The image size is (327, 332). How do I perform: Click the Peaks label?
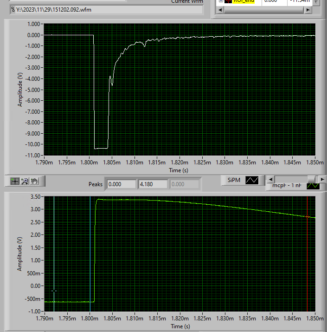pos(96,184)
